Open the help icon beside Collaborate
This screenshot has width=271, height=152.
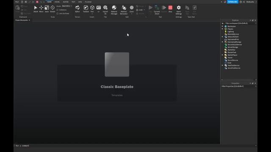(241, 2)
